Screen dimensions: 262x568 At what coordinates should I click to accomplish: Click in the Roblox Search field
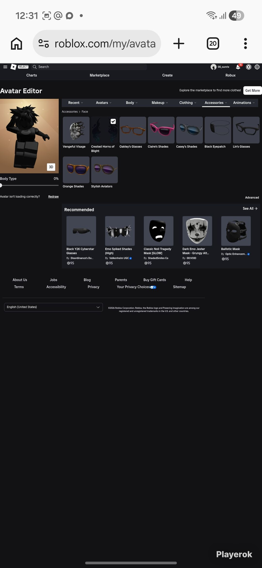(89, 67)
